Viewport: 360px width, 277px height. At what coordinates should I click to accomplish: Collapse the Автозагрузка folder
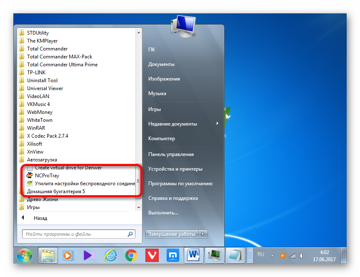point(38,160)
